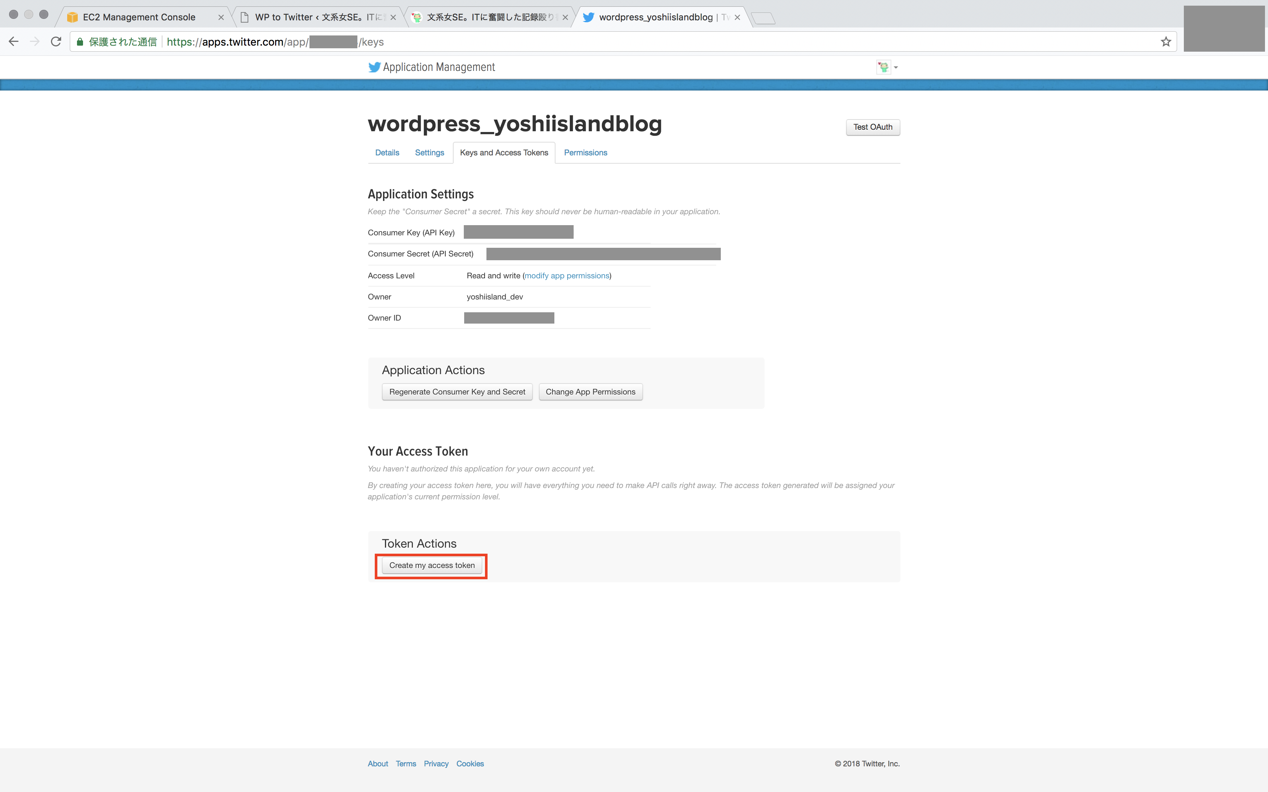Open a new browser tab
Viewport: 1268px width, 792px height.
pos(763,18)
